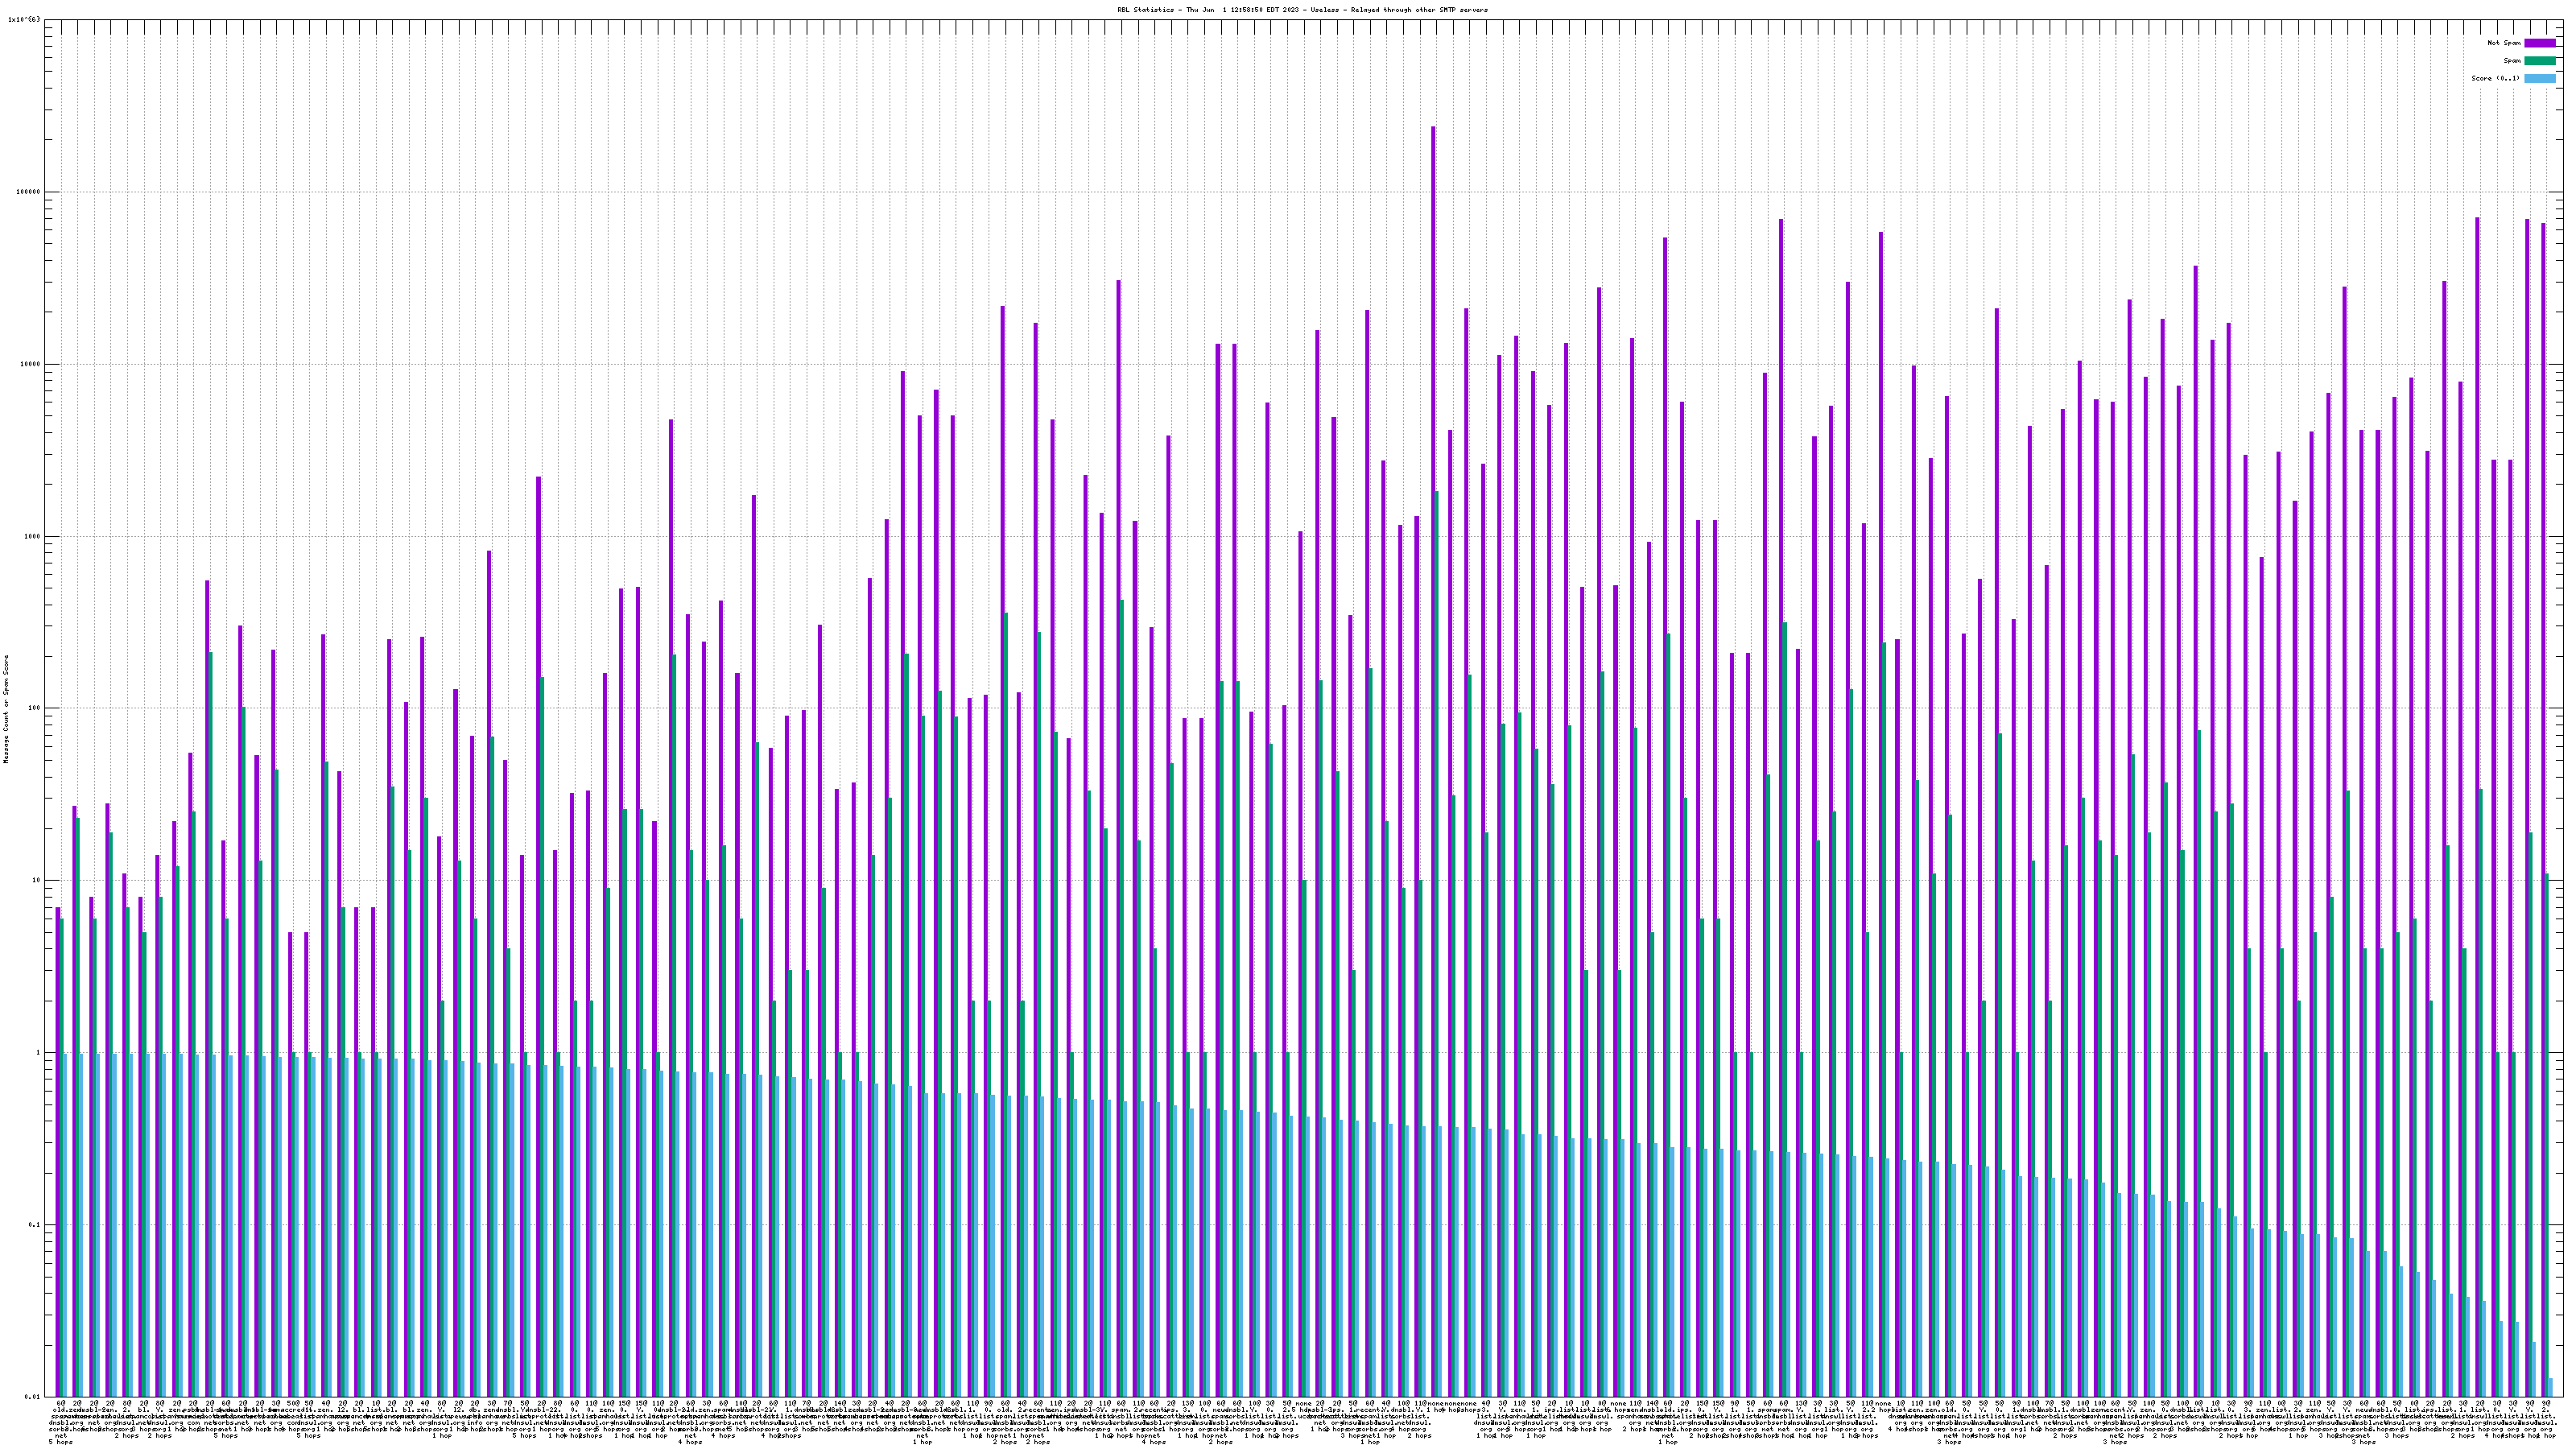Click the shortest blue bar at far right
This screenshot has height=1449, width=2576.
click(x=2550, y=1387)
